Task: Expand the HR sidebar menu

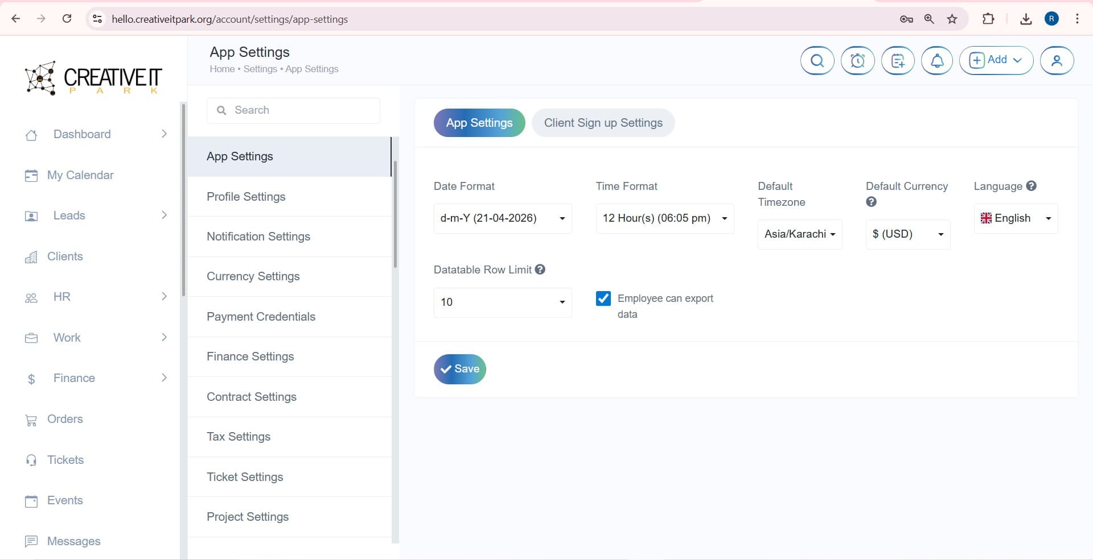Action: [x=96, y=297]
